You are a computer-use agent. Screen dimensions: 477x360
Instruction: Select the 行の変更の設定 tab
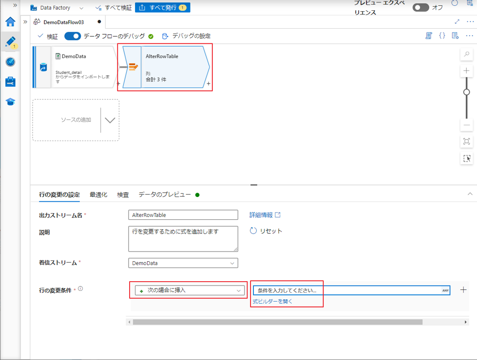click(x=59, y=195)
